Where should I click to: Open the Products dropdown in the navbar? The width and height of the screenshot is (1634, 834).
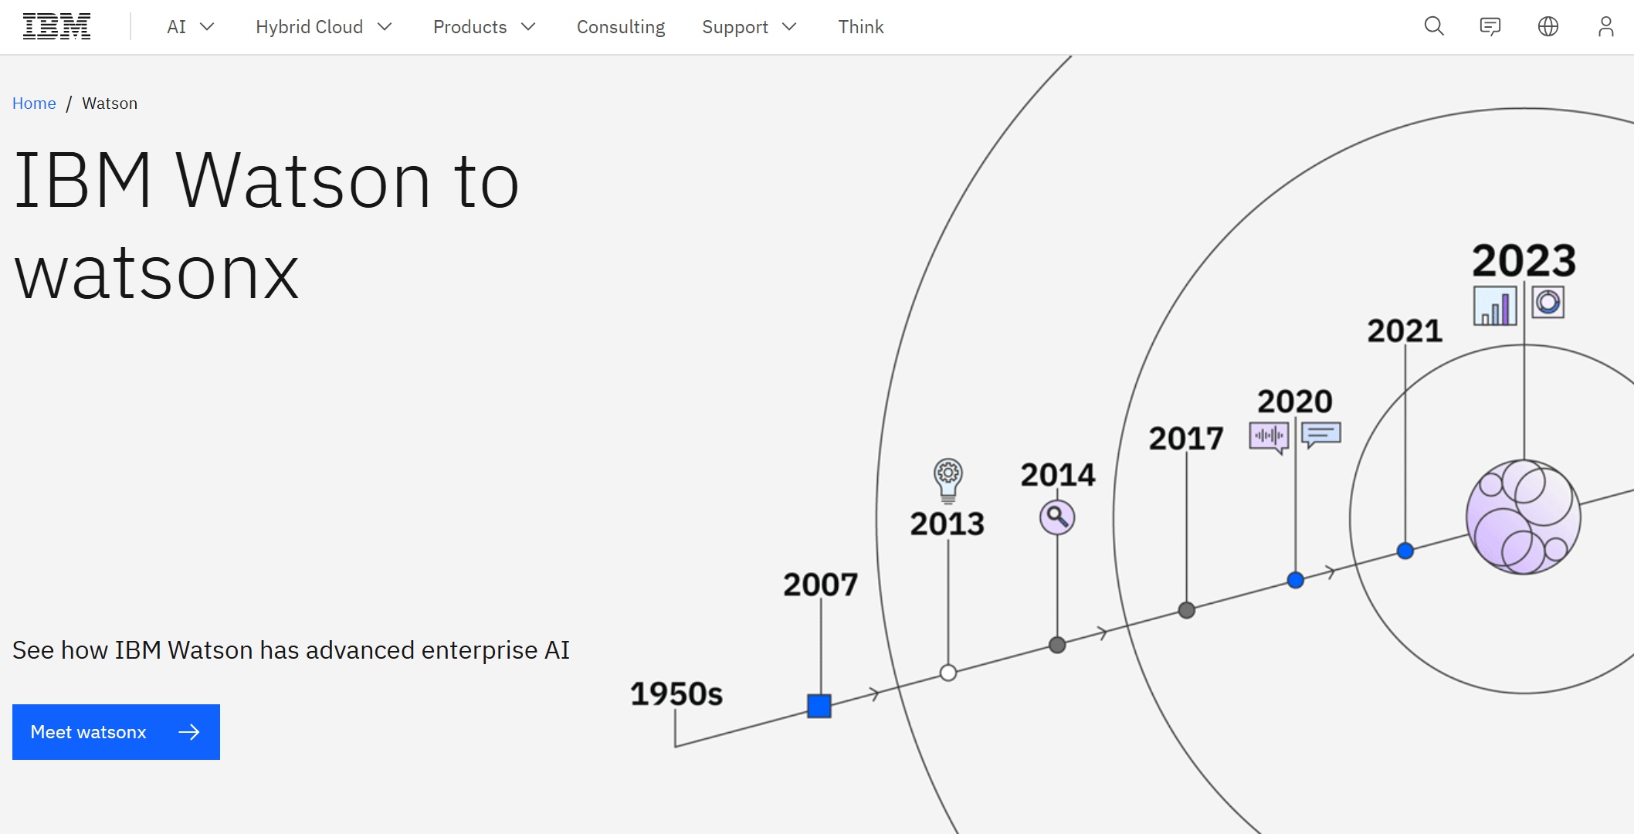point(483,26)
